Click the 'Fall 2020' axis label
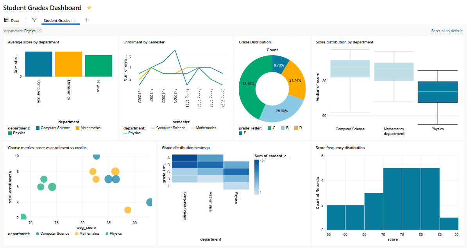Screen dimensions: 467x248 click(x=140, y=95)
